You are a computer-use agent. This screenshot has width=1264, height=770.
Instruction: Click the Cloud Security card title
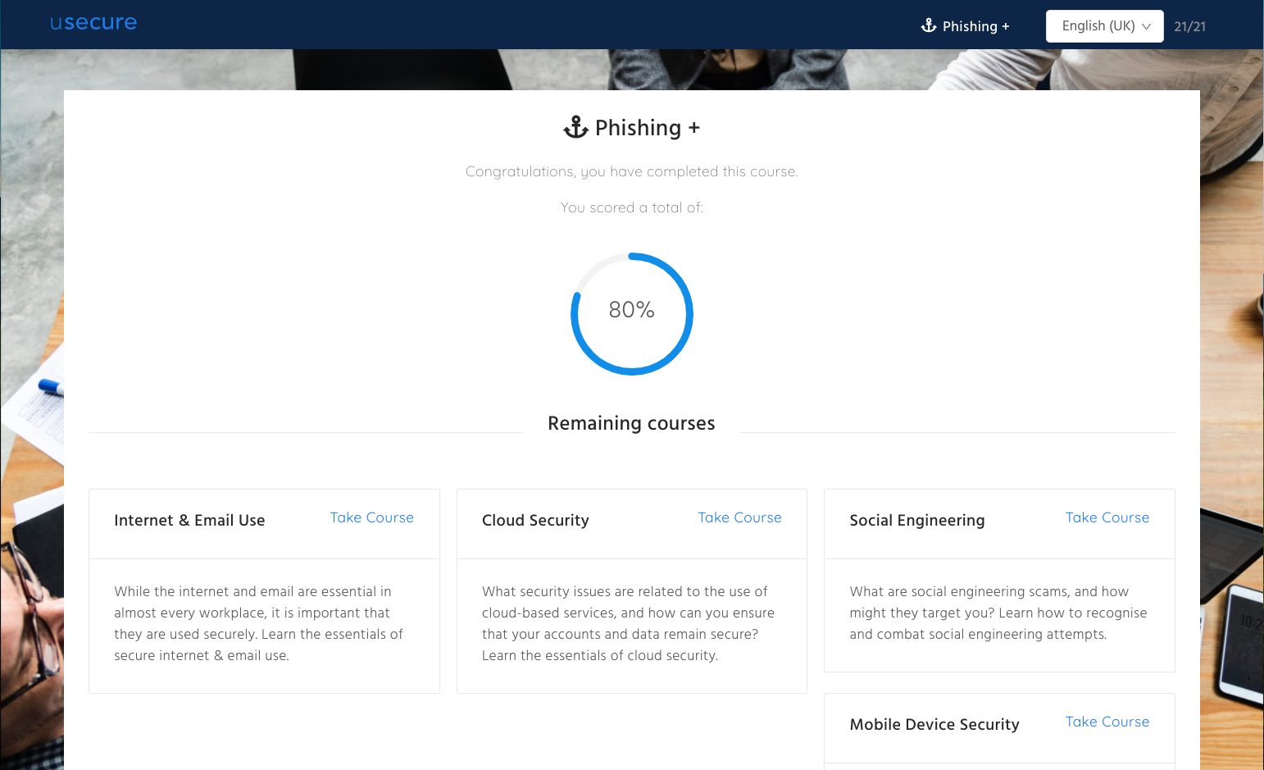[535, 520]
